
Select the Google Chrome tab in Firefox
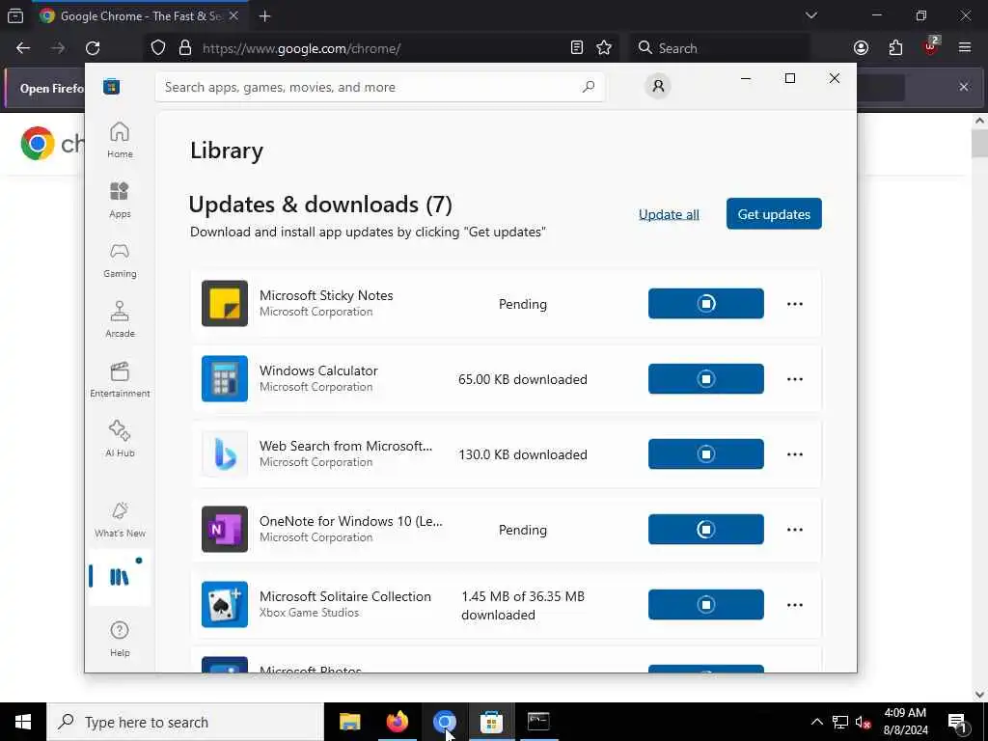(x=140, y=15)
